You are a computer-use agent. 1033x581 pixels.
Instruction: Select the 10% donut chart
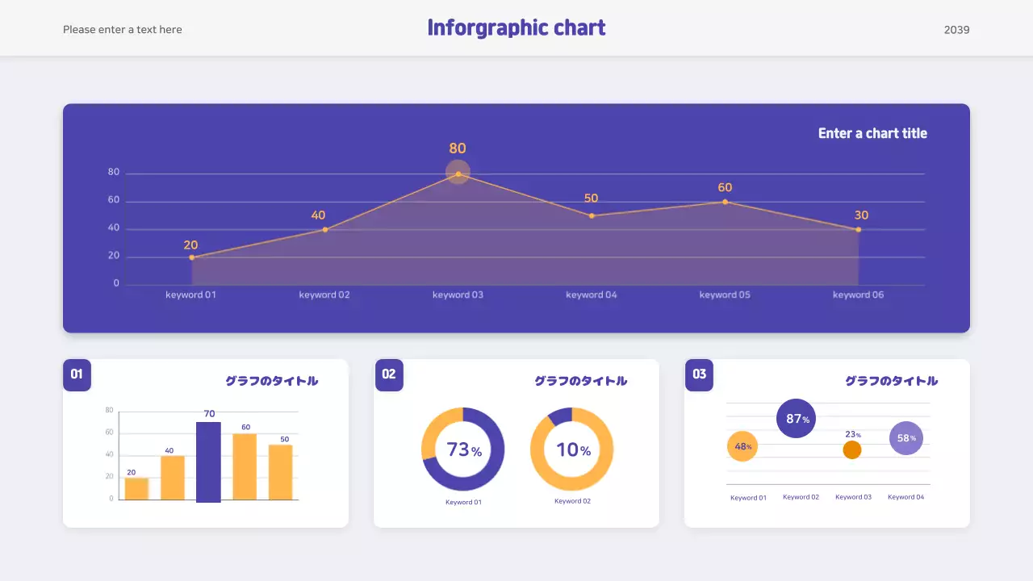[x=572, y=449]
